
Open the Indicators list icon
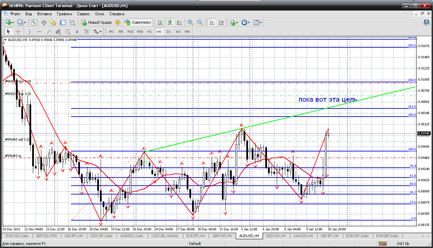pos(232,22)
